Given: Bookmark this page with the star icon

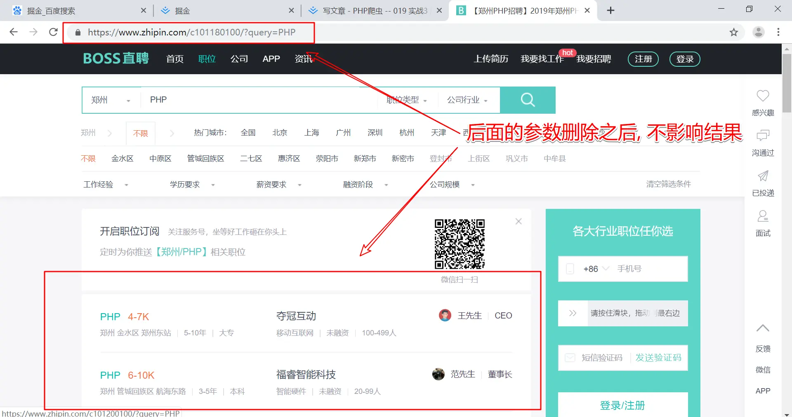Looking at the screenshot, I should 733,32.
